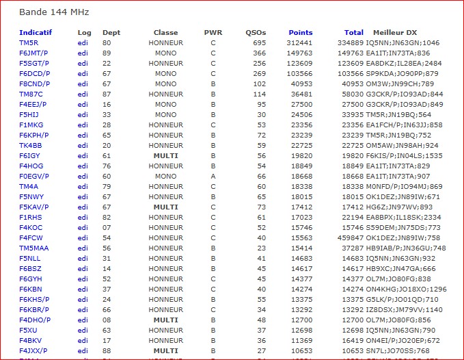The height and width of the screenshot is (360, 464).
Task: Select points value 312441 for TM5R
Action: tap(299, 42)
